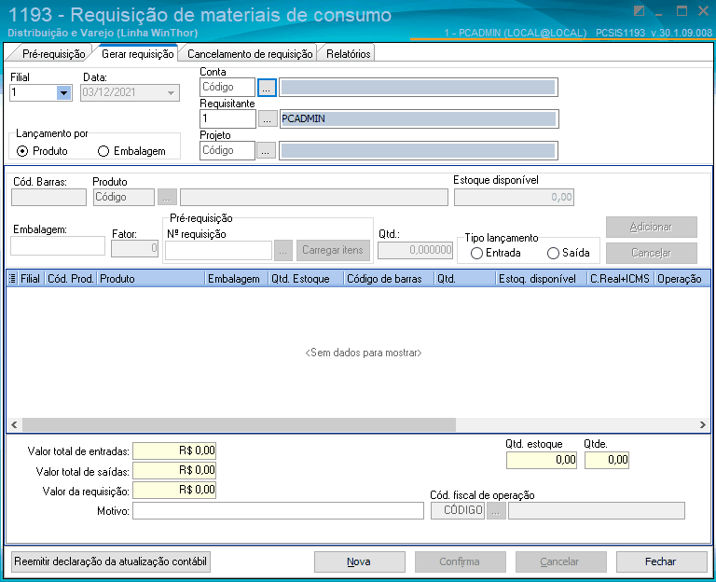Click the Embalagem input field

pos(58,246)
